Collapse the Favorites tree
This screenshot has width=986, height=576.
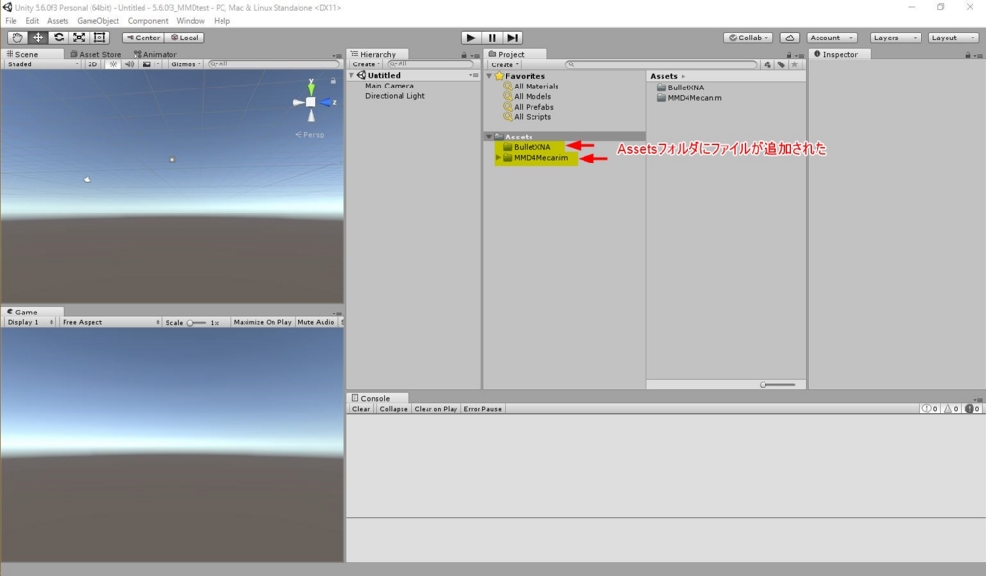click(489, 76)
